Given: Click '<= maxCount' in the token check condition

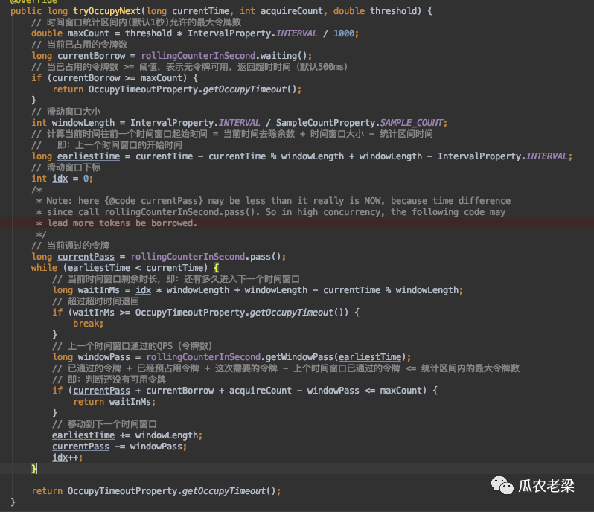Looking at the screenshot, I should point(394,391).
